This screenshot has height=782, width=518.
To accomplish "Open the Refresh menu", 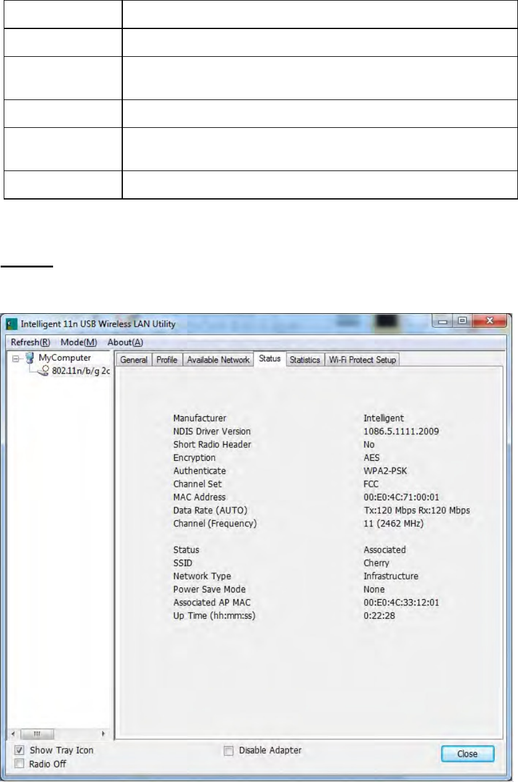I will tap(30, 342).
